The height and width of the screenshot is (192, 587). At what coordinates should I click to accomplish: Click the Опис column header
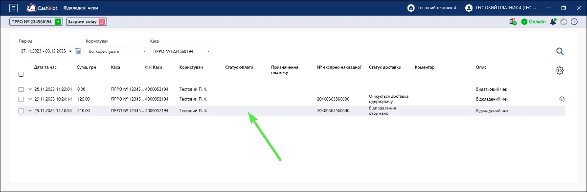click(x=481, y=67)
